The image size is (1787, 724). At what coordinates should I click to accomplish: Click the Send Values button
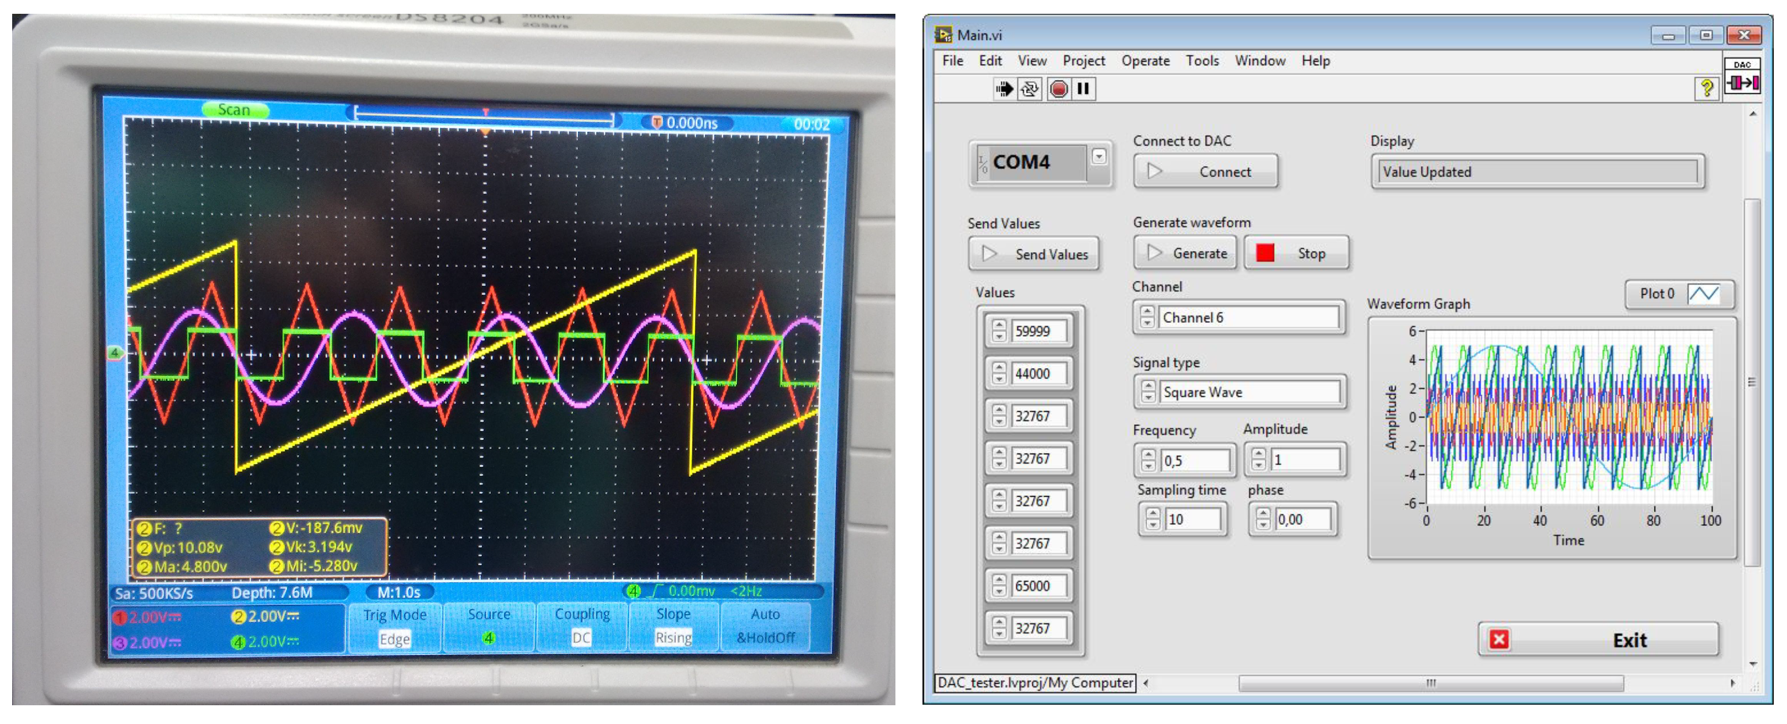(1033, 254)
